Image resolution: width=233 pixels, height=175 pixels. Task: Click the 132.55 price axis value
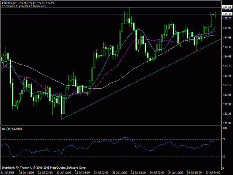point(227,104)
